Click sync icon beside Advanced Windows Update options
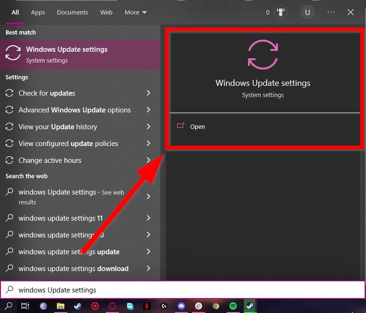Screen dimensions: 366x313 click(x=9, y=110)
